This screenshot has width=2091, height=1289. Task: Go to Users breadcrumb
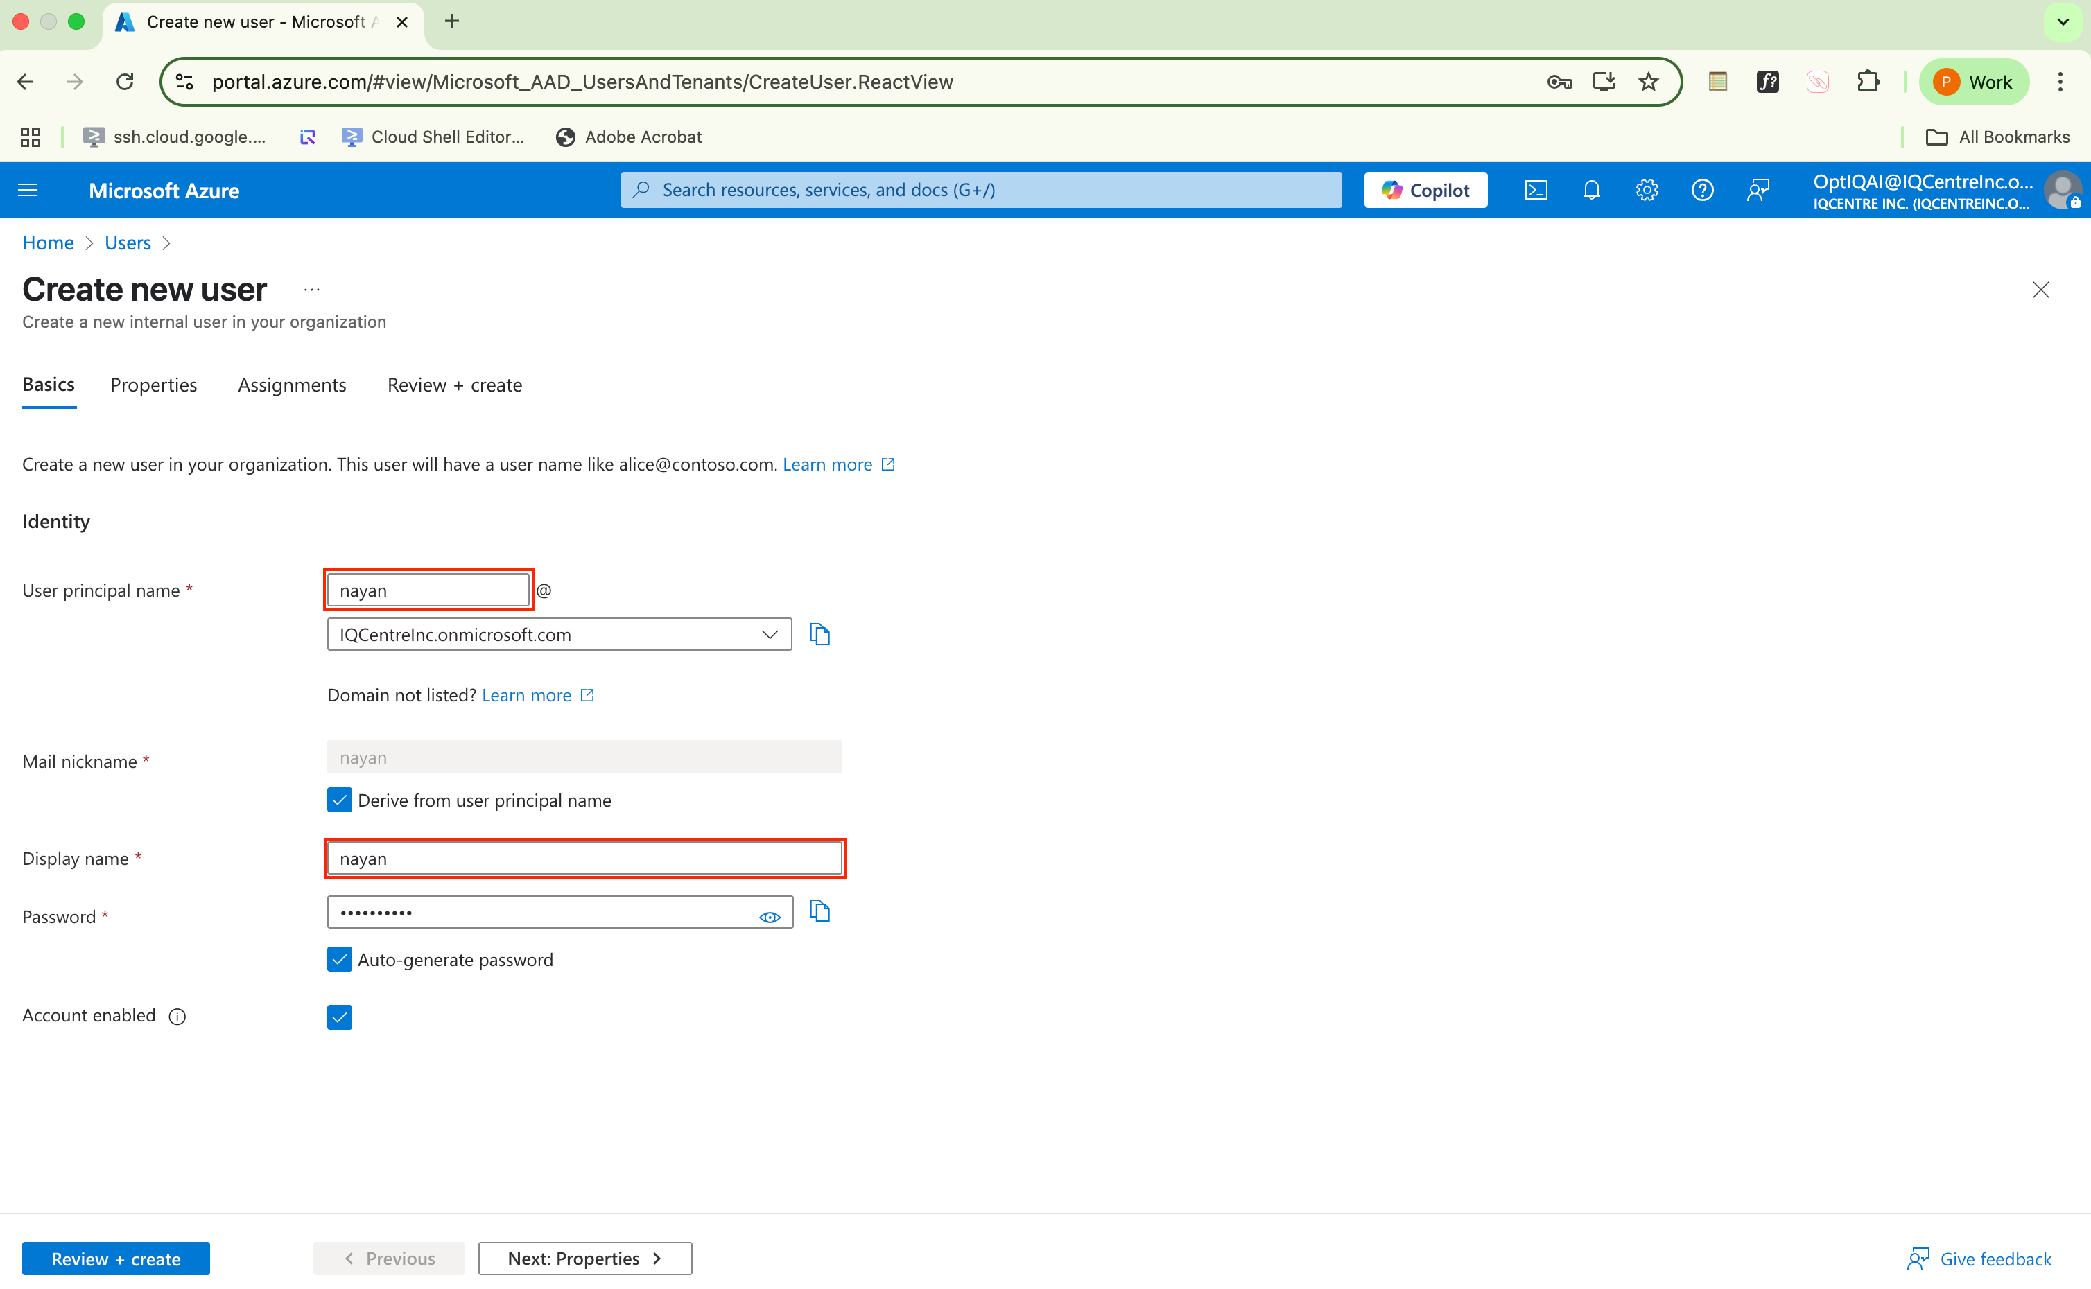[x=128, y=243]
